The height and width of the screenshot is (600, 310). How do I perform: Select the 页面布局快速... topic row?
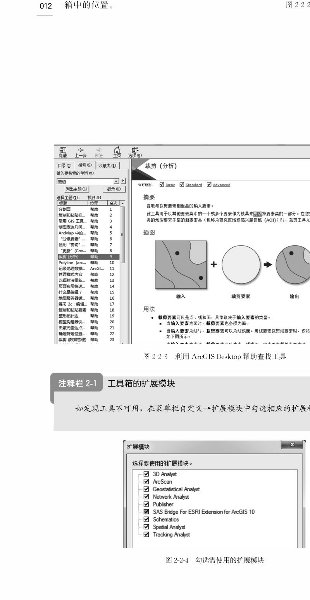click(88, 286)
